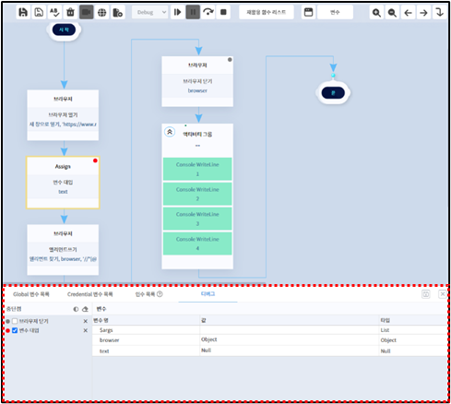The height and width of the screenshot is (404, 451).
Task: Click the stop debugging square icon
Action: pos(223,12)
